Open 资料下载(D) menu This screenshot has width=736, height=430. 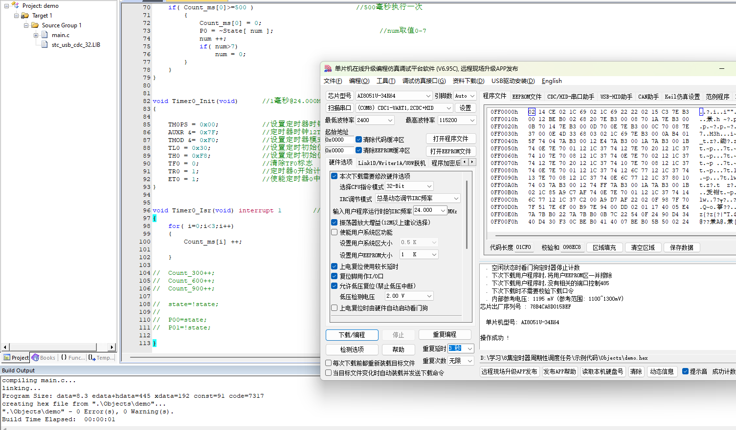[x=468, y=81]
